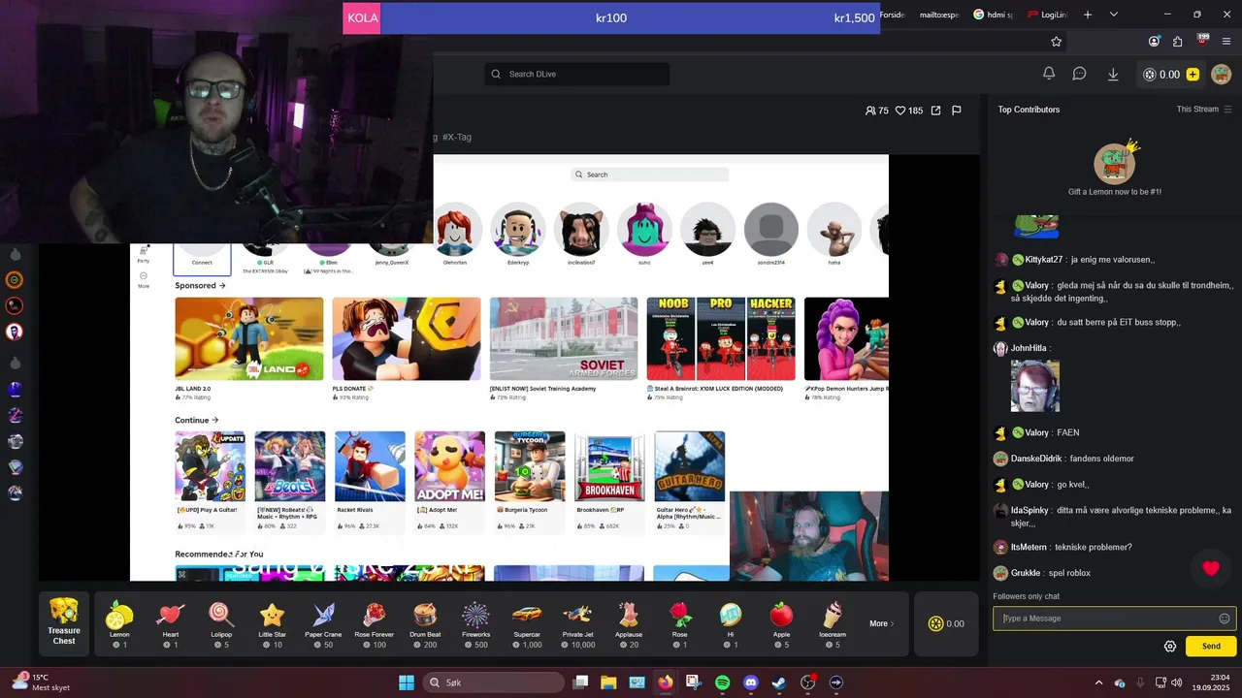
Task: Click the viewer count showing 75
Action: [876, 111]
